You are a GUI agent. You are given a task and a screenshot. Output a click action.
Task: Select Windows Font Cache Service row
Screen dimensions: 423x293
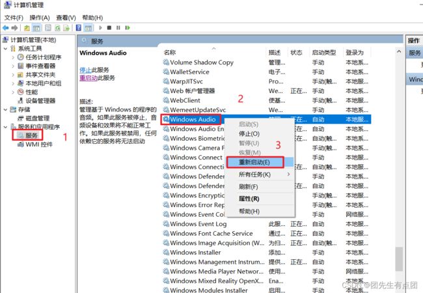267,233
